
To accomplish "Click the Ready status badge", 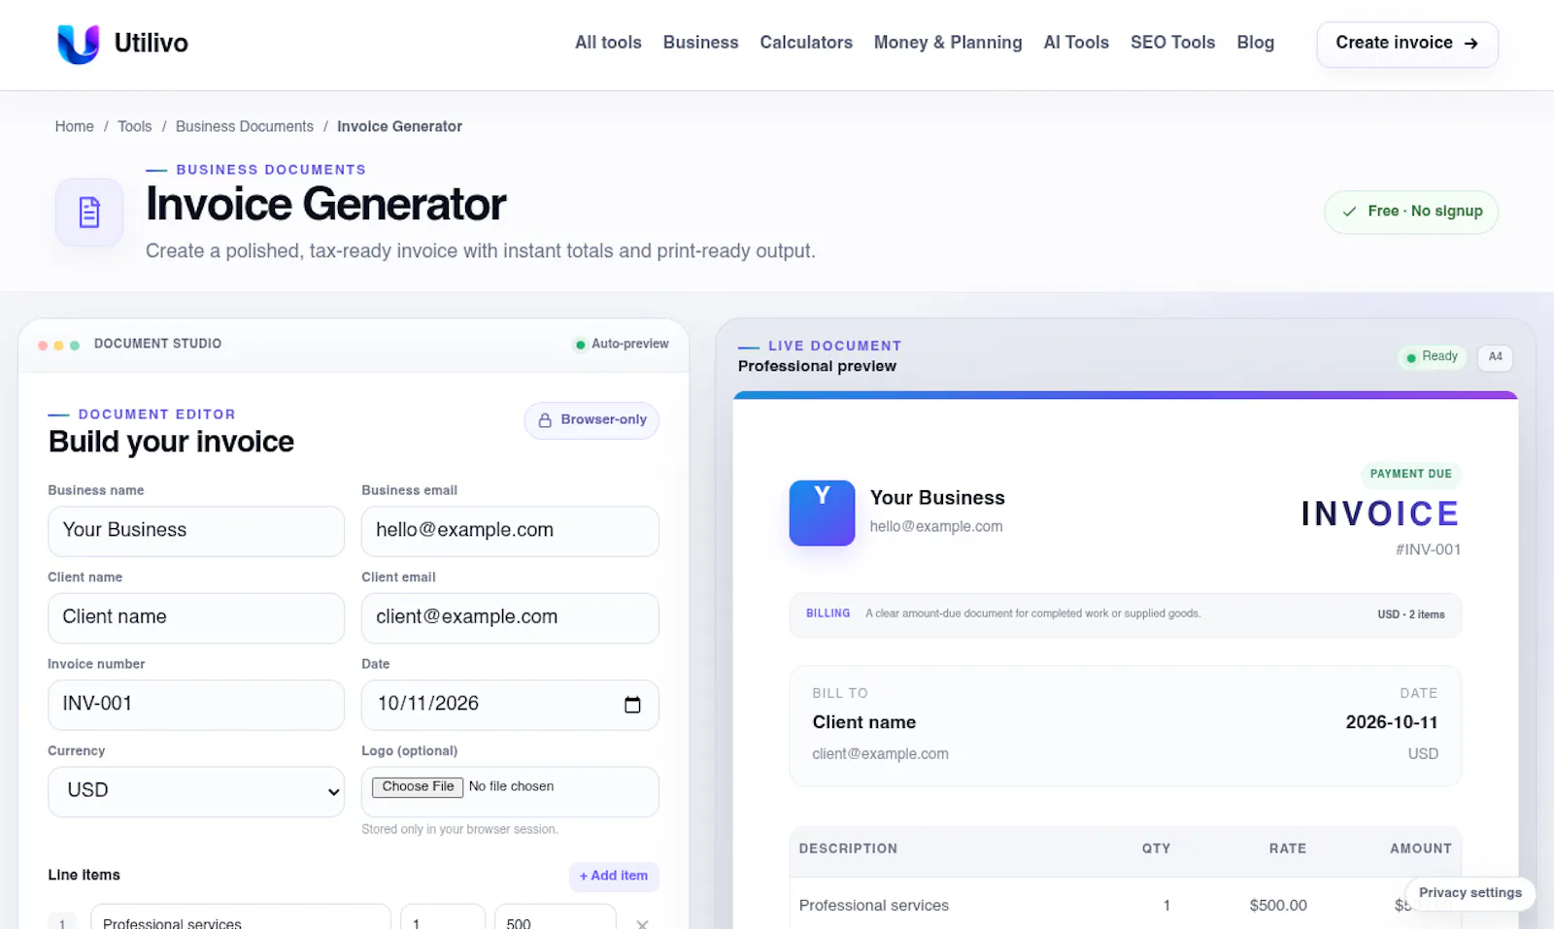I will click(x=1432, y=357).
